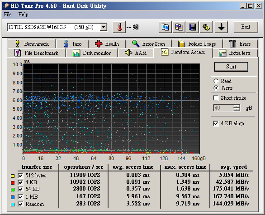Click the Short stroke gB value field
The height and width of the screenshot is (215, 265).
223,108
